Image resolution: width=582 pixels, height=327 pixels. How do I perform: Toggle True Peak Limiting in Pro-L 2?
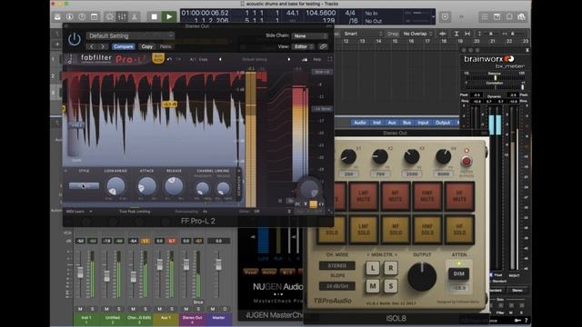click(x=135, y=212)
